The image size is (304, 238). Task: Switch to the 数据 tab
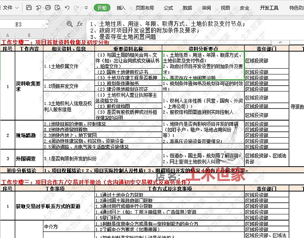click(187, 8)
